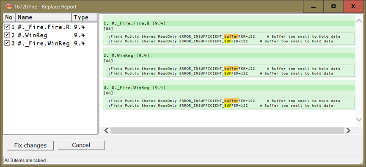Minimize the Replace Report window
This screenshot has width=366, height=167.
[x=313, y=6]
